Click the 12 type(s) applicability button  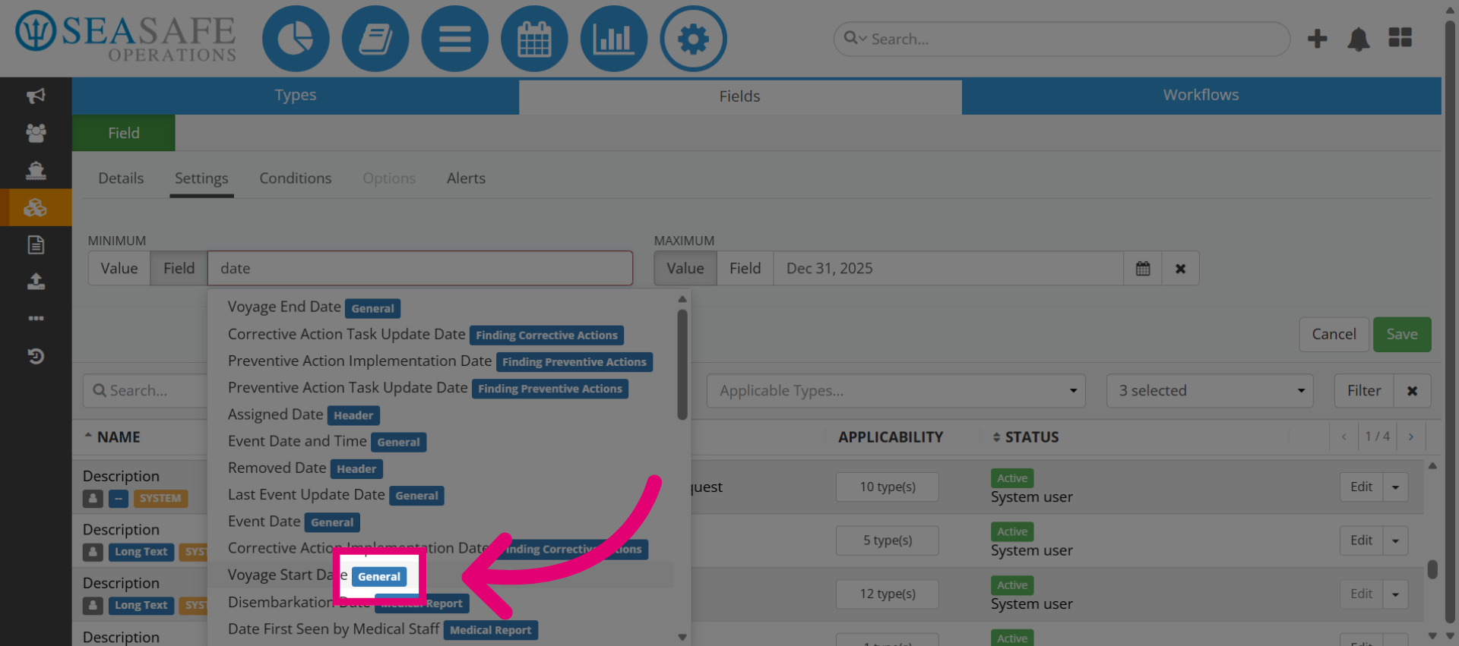888,594
